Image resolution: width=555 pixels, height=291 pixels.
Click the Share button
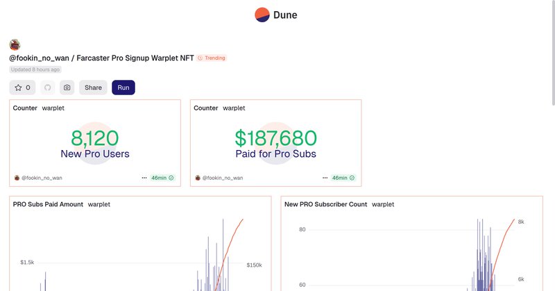93,88
